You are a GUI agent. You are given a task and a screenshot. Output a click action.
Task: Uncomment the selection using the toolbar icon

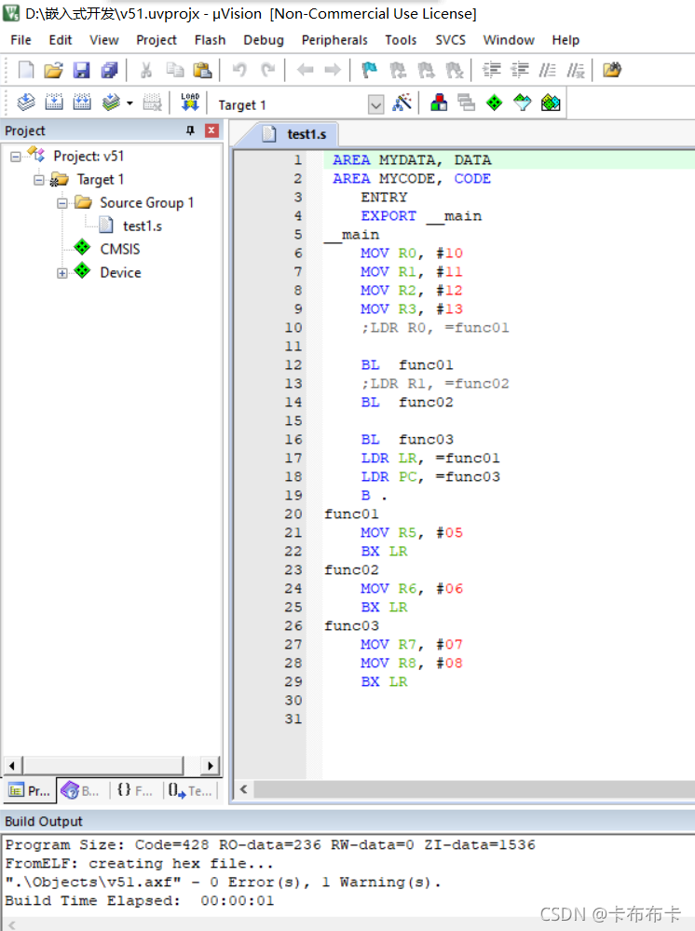click(576, 70)
